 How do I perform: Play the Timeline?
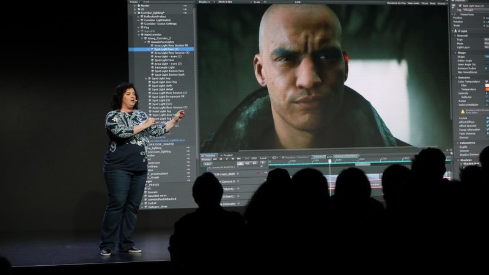(x=227, y=159)
